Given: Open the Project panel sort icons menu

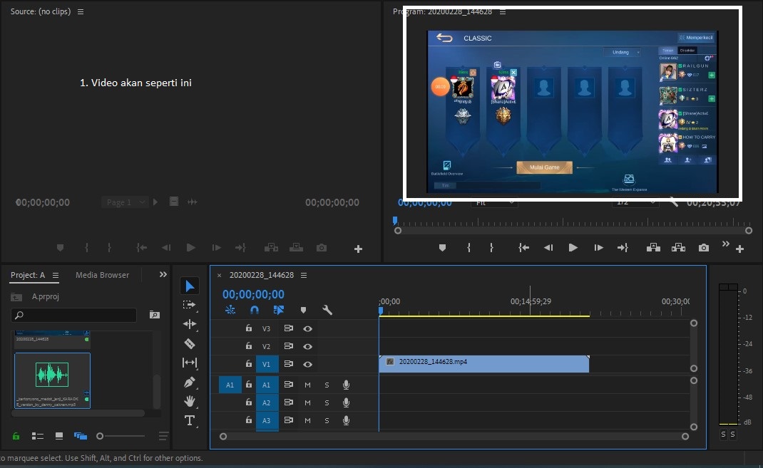Looking at the screenshot, I should click(163, 436).
